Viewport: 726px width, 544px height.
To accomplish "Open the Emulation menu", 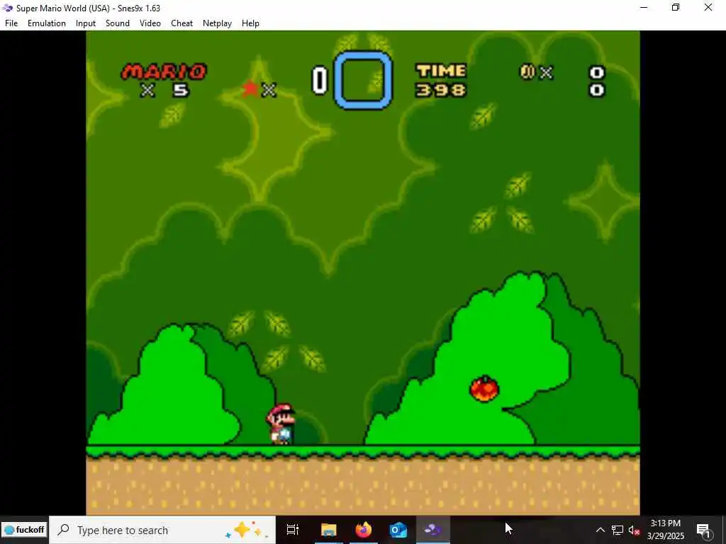I will click(x=47, y=23).
